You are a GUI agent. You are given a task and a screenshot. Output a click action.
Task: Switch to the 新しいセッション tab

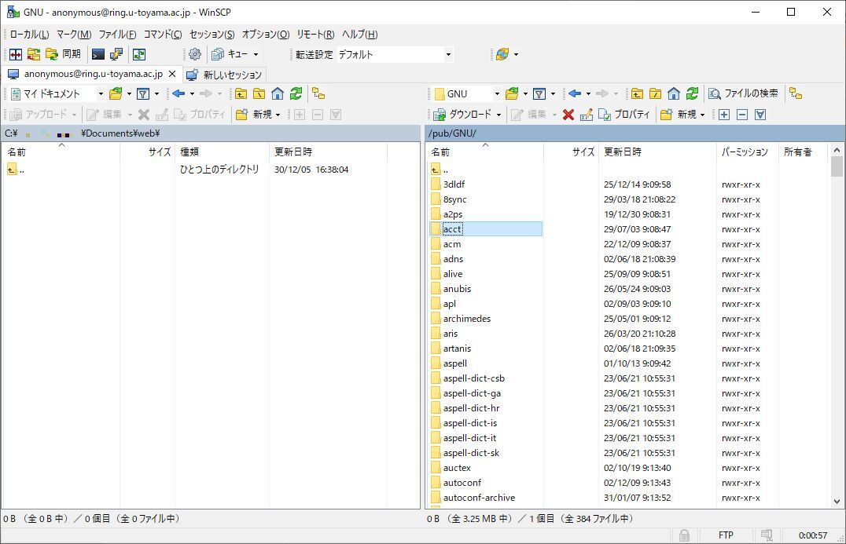225,75
